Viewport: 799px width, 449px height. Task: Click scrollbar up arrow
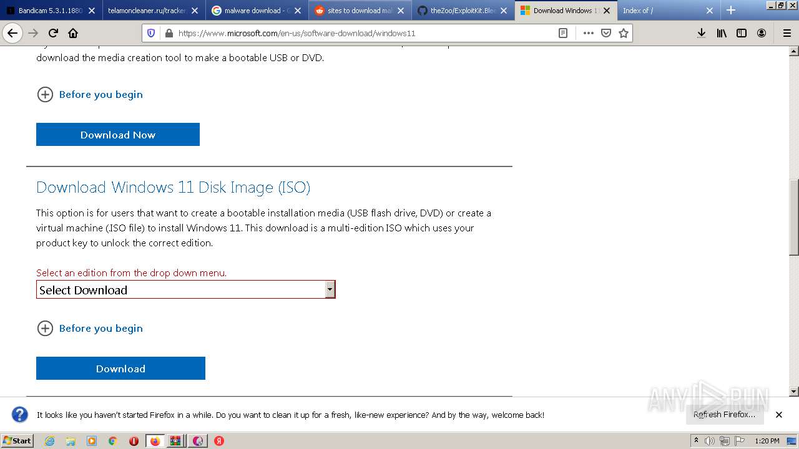pyautogui.click(x=794, y=51)
